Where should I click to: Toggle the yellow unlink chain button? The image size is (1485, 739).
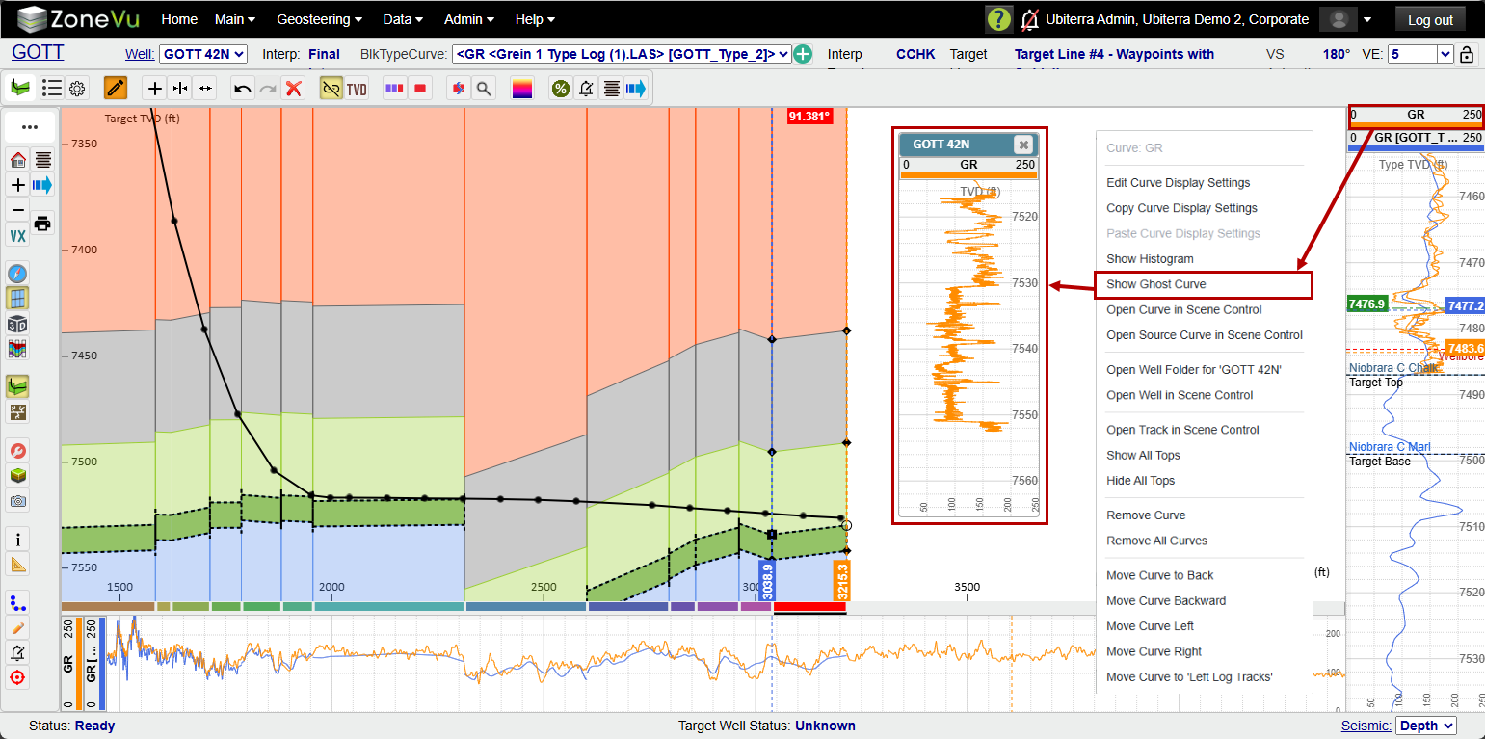(x=331, y=89)
